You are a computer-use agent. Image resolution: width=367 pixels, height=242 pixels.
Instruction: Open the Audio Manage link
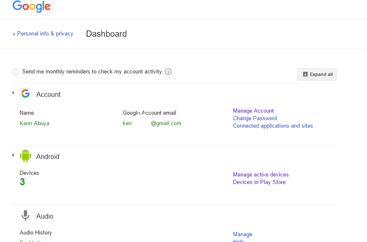coord(243,234)
